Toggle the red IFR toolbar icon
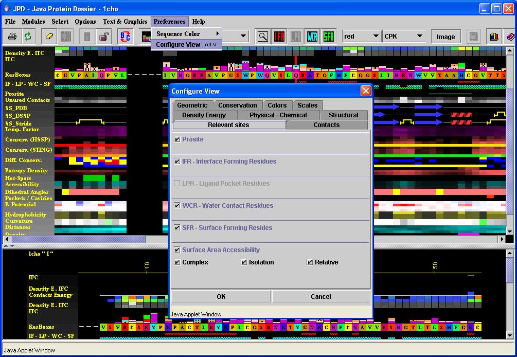The image size is (517, 357). (279, 37)
